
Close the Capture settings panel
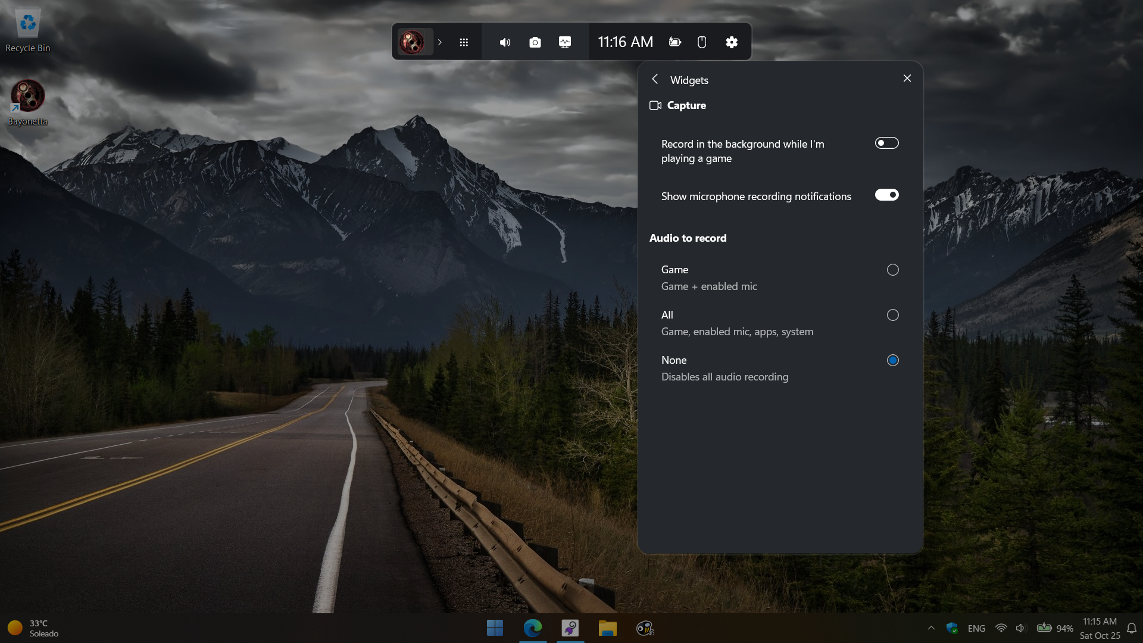coord(907,79)
